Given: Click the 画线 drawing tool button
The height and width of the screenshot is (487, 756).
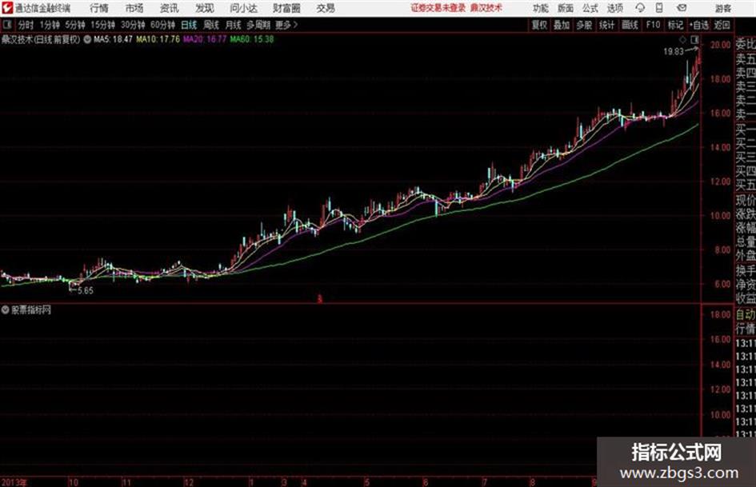Looking at the screenshot, I should click(x=630, y=25).
